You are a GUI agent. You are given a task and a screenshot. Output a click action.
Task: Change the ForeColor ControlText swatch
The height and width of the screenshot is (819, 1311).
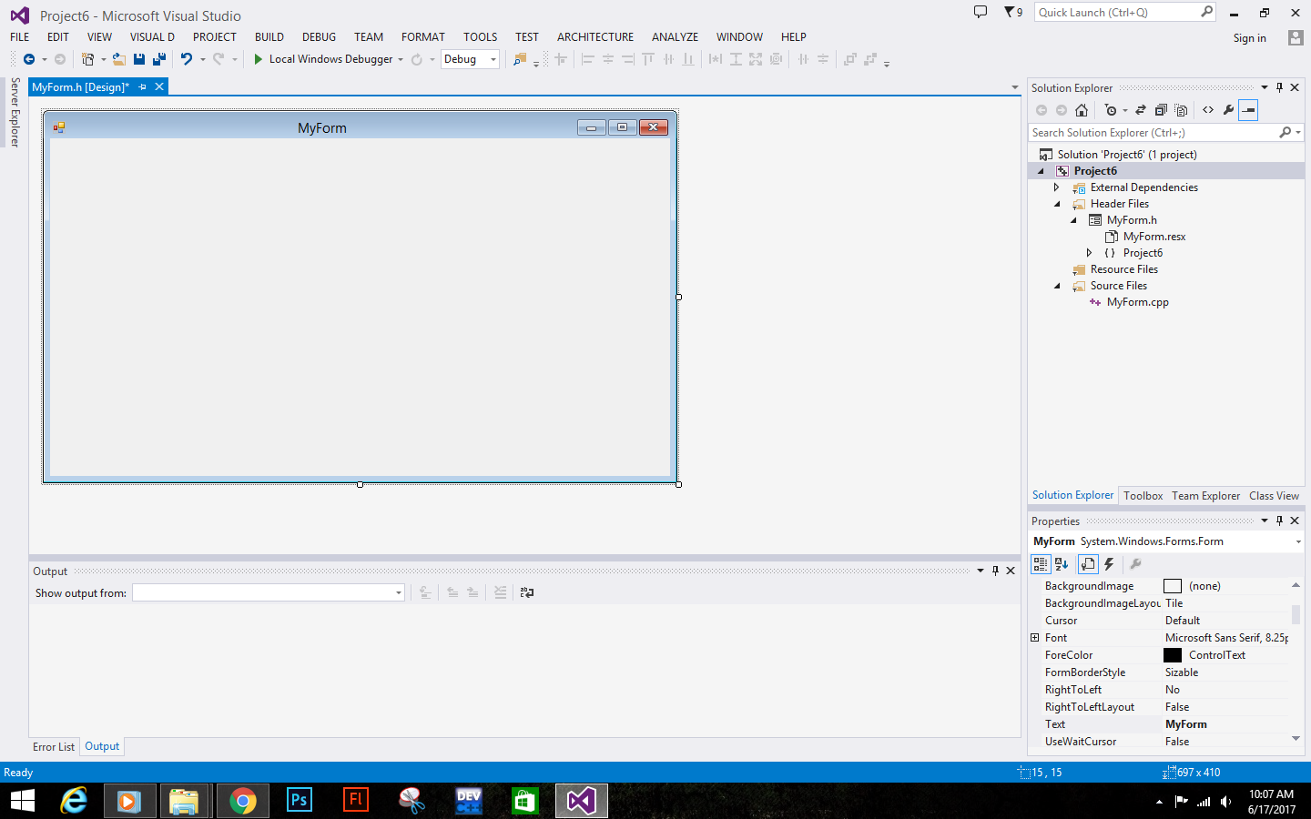point(1173,654)
